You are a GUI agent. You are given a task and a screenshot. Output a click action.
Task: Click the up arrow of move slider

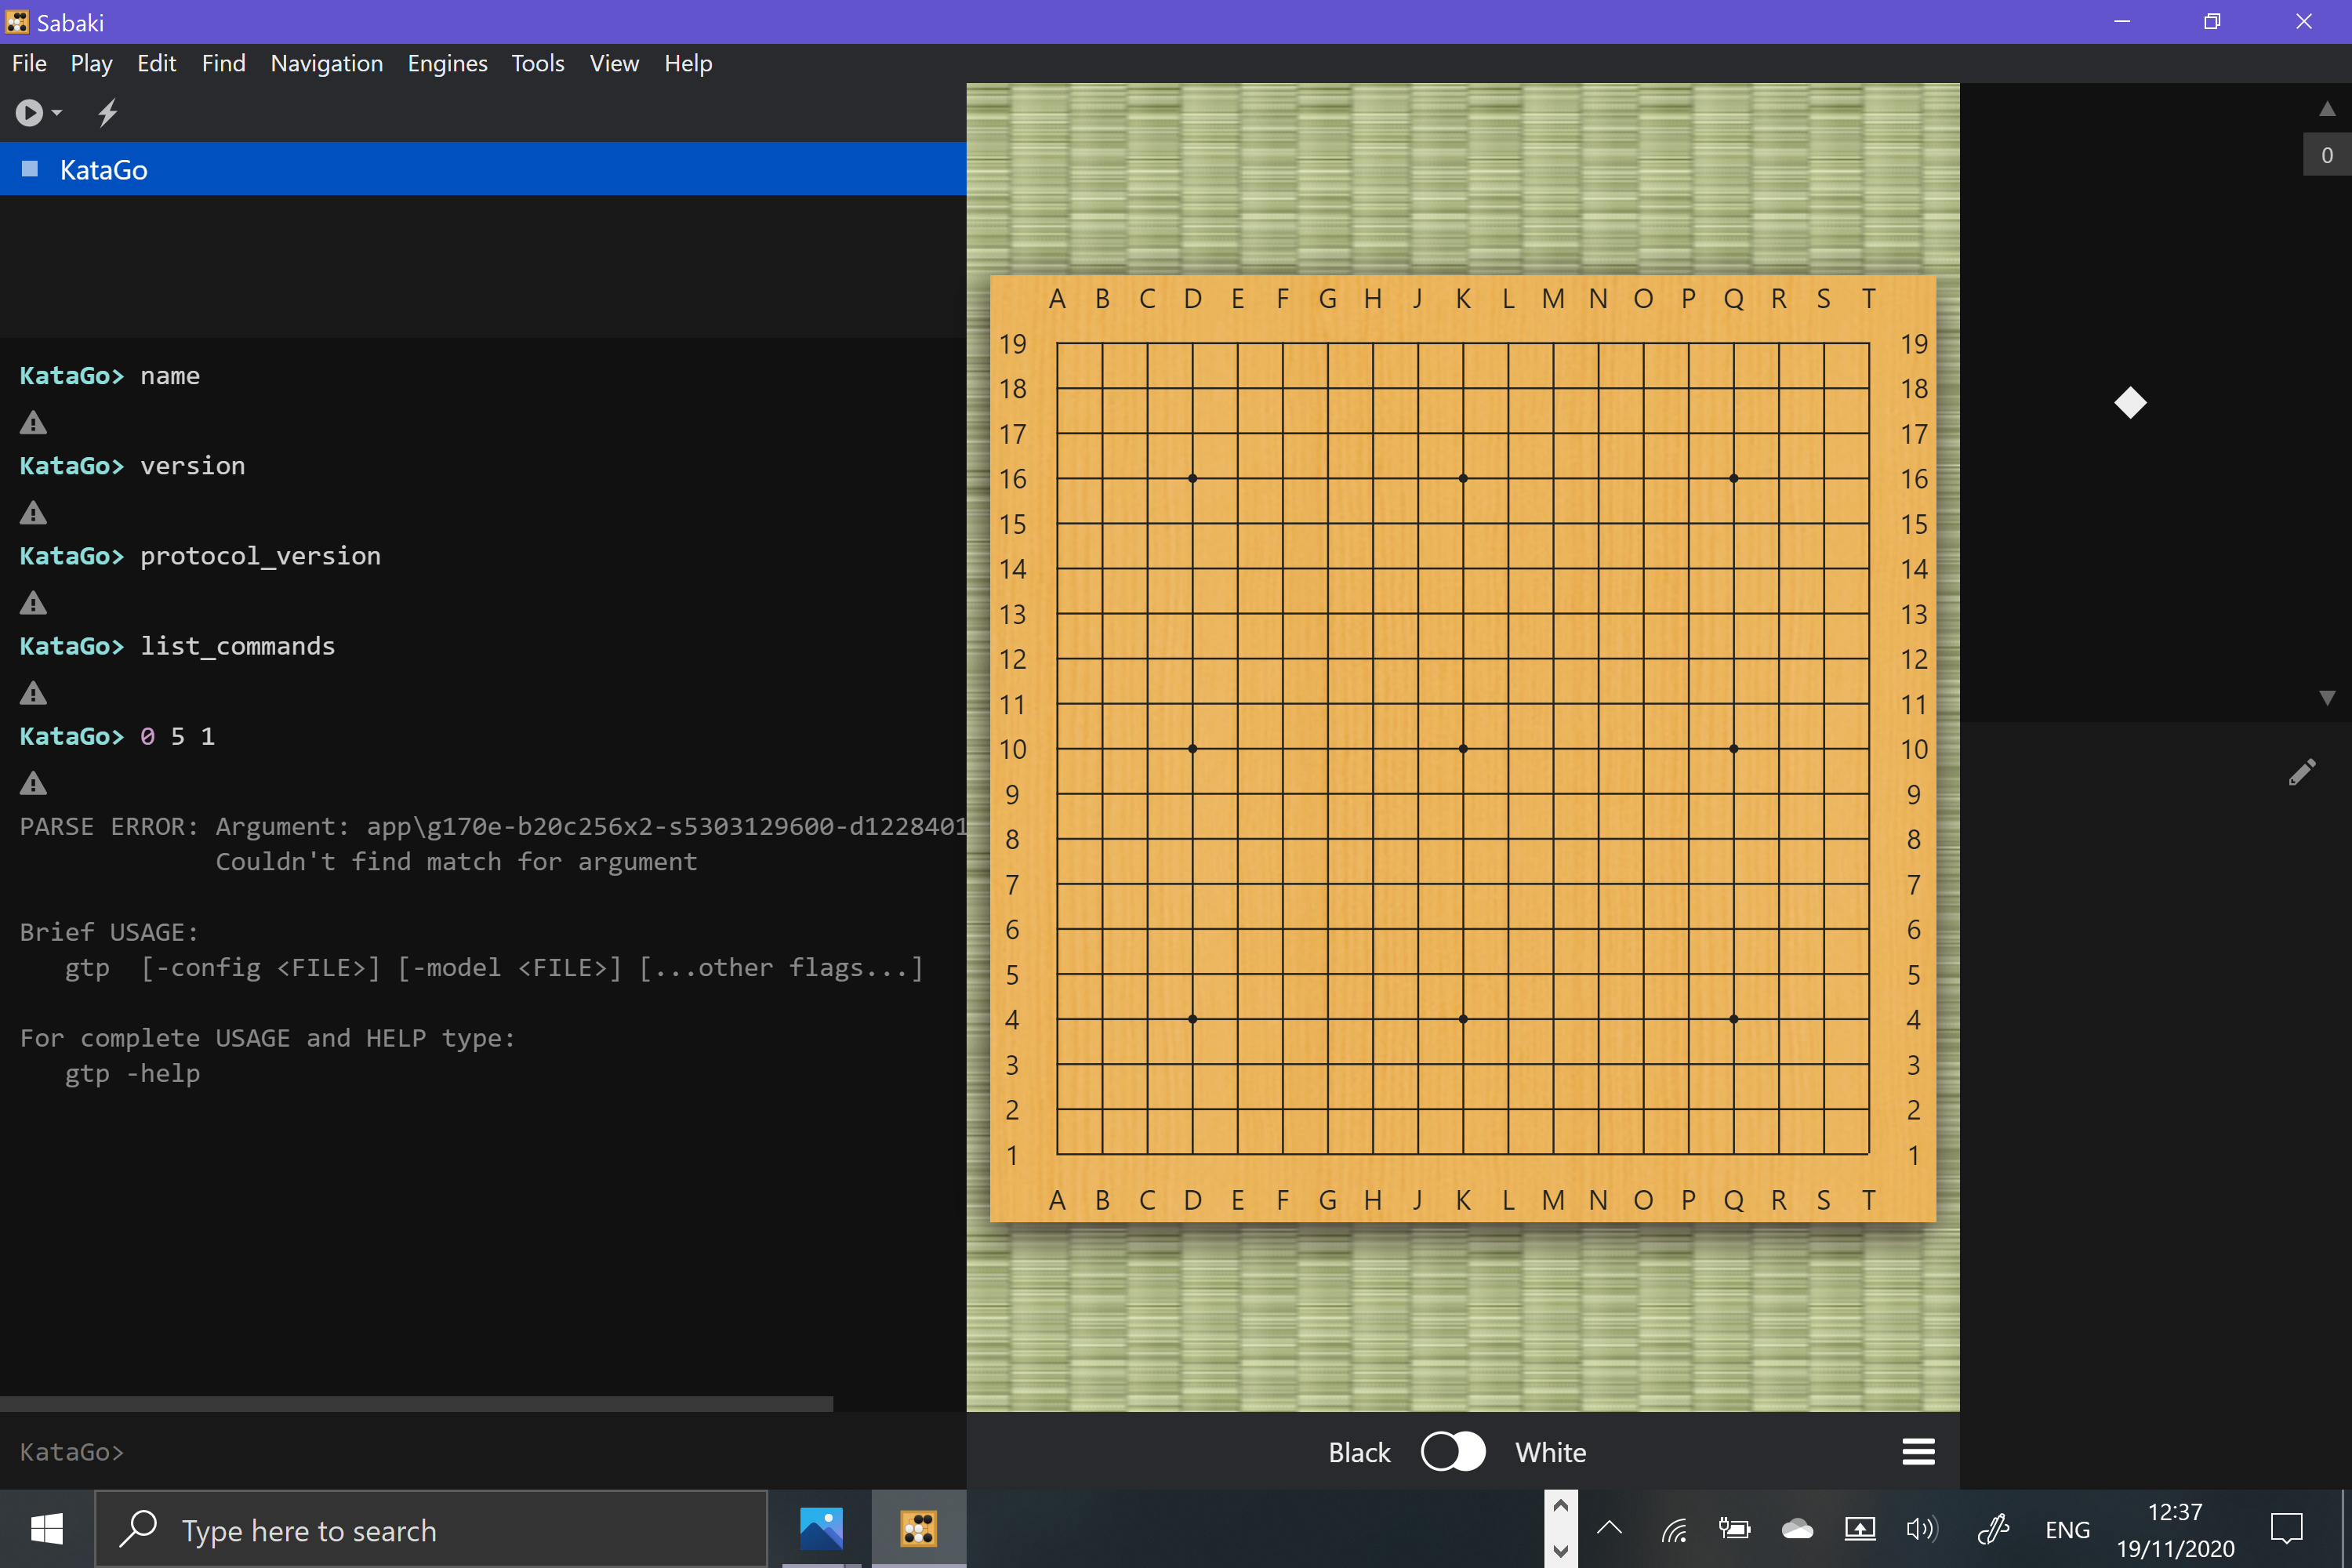pos(2327,108)
